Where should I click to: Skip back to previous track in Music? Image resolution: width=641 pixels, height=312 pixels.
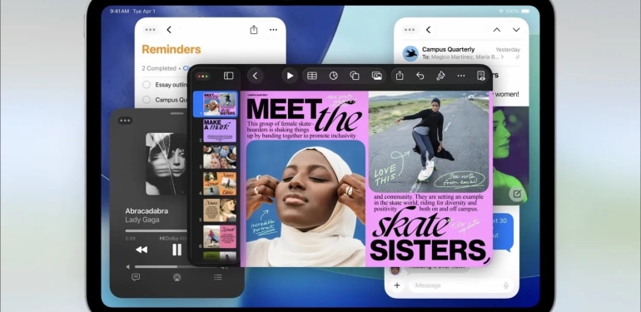(x=142, y=250)
